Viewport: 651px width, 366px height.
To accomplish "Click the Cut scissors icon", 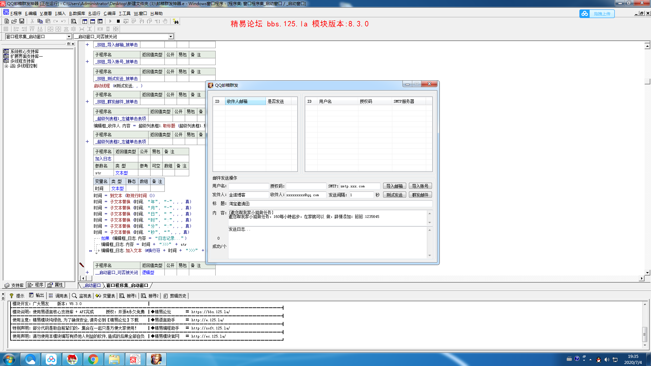I will pyautogui.click(x=32, y=21).
